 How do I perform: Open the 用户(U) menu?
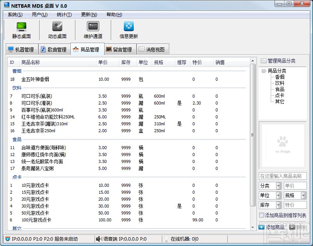40,15
